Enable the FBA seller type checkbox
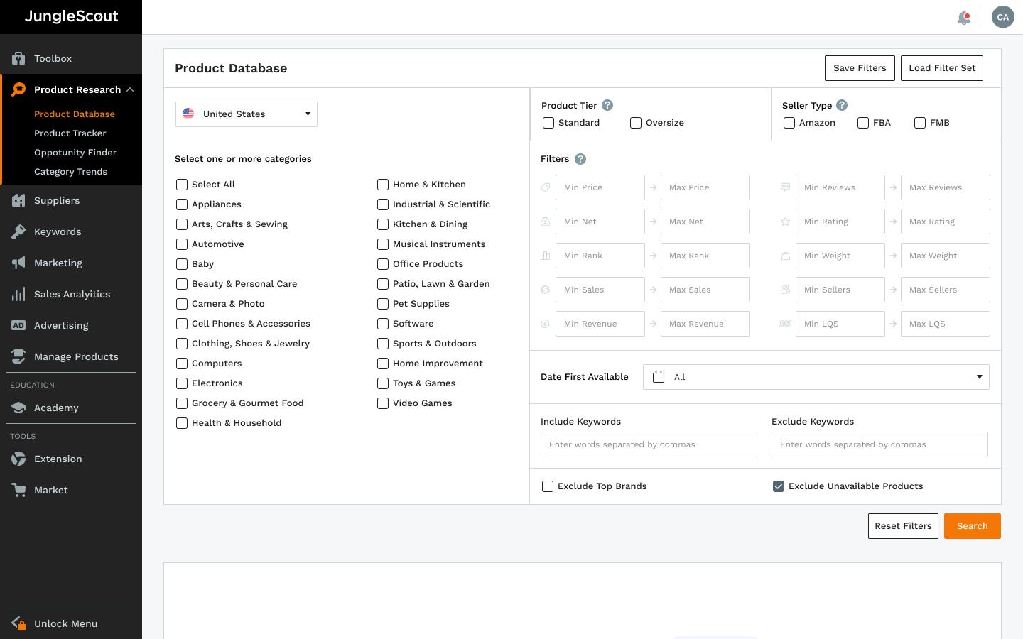Viewport: 1023px width, 639px height. (x=863, y=123)
